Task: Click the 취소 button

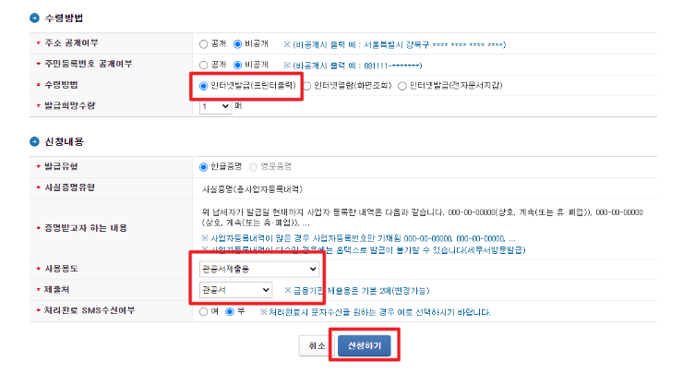Action: pos(317,345)
